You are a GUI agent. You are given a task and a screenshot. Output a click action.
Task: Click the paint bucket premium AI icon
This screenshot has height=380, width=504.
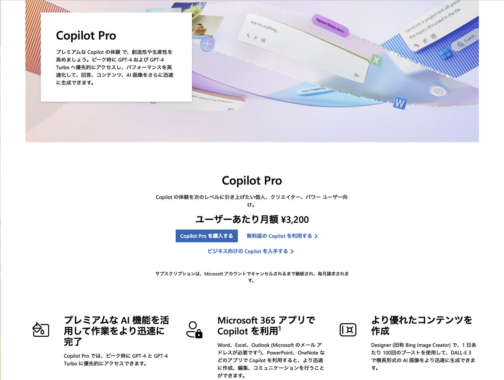41,329
